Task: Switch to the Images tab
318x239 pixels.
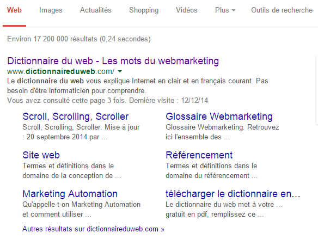Action: (x=51, y=10)
